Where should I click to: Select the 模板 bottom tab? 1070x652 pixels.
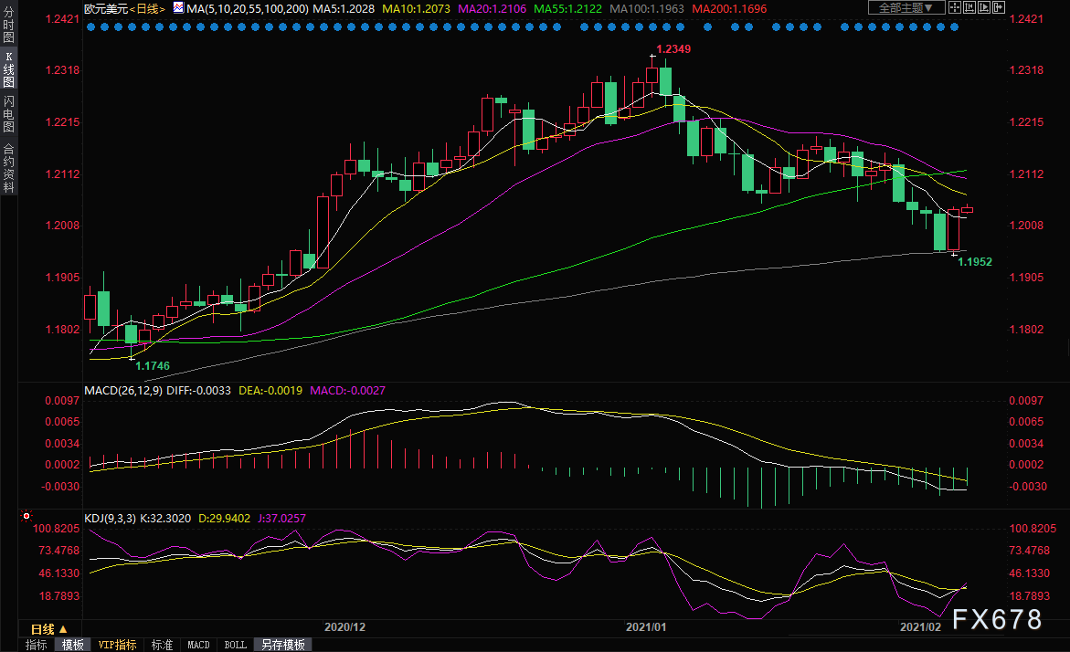tap(73, 645)
